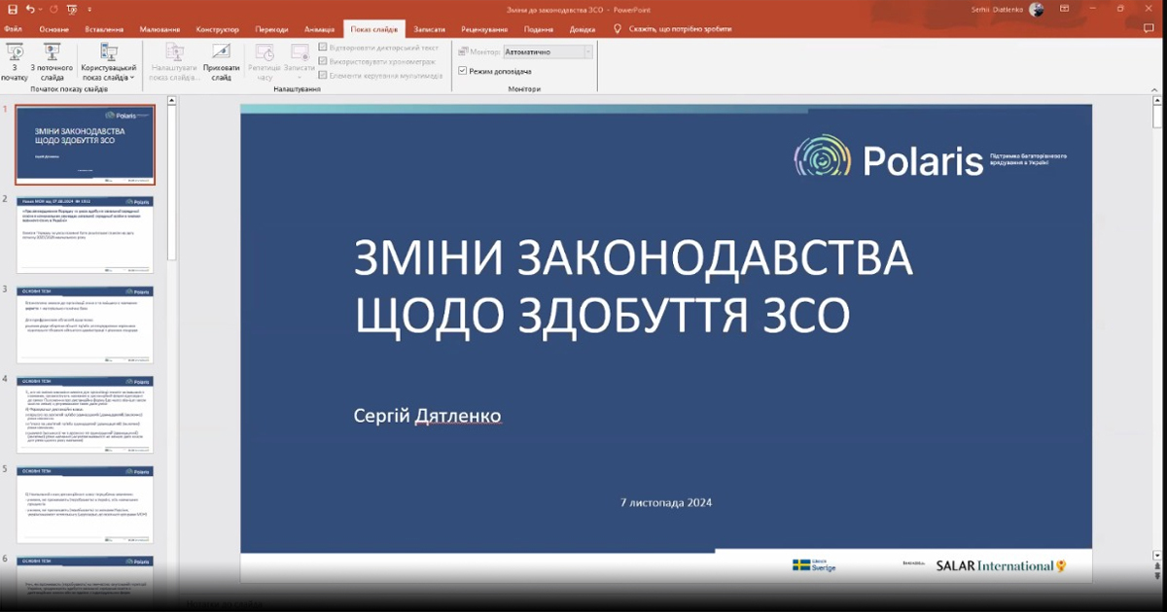Open the undo history dropdown arrow

coord(39,9)
